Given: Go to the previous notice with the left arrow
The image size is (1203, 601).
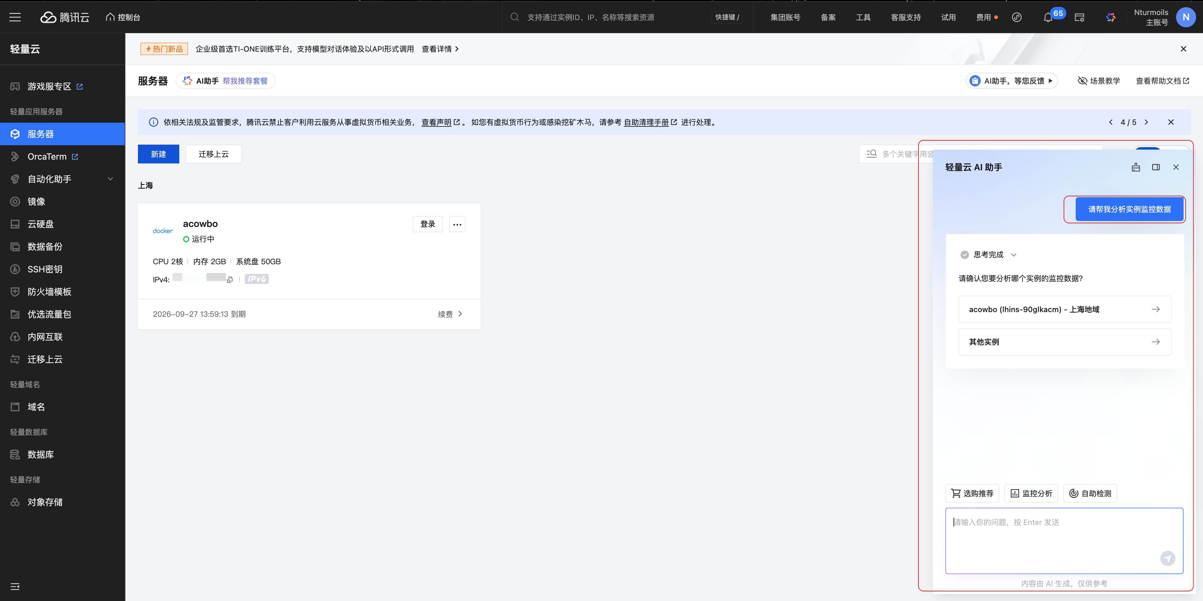Looking at the screenshot, I should tap(1111, 122).
